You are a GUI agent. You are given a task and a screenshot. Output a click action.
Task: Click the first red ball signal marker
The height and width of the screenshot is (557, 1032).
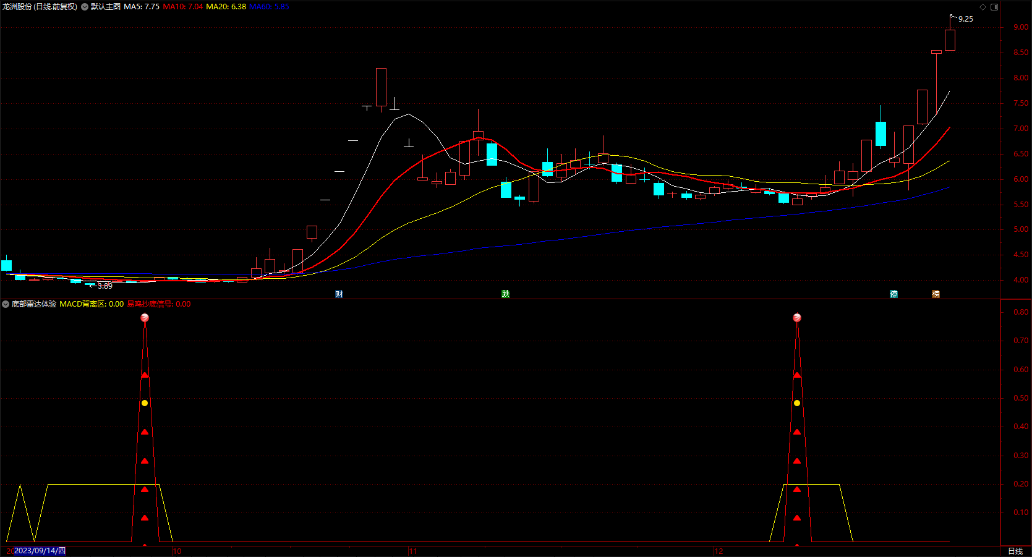(x=145, y=318)
